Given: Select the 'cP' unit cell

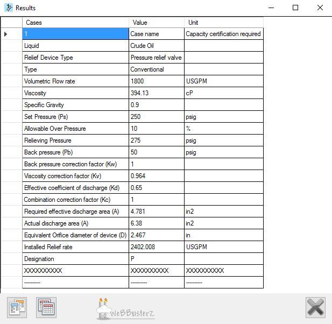Looking at the screenshot, I should click(224, 93).
